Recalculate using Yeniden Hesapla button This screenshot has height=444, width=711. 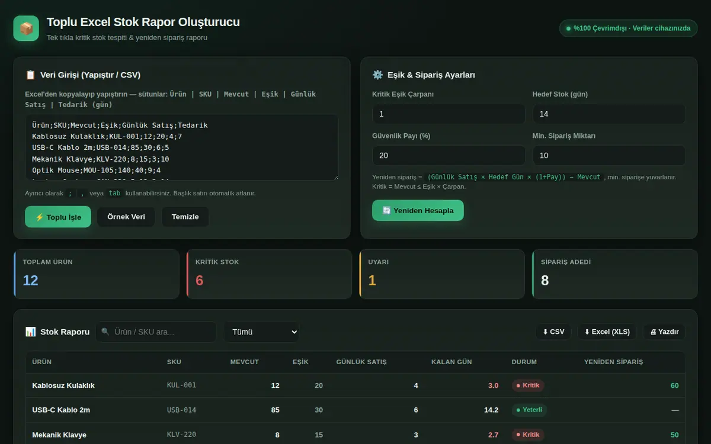tap(418, 210)
